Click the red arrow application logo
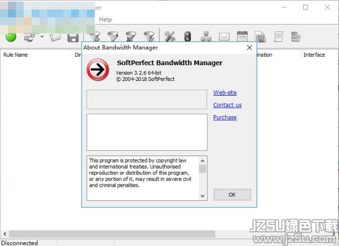Viewport: 339px width, 246px height. tap(98, 69)
